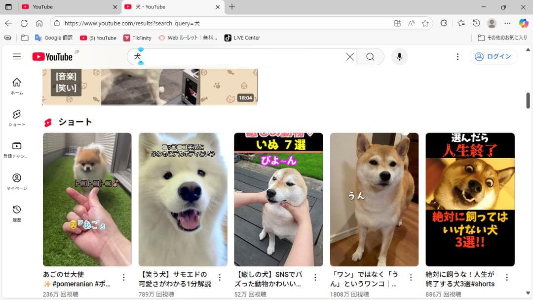Image resolution: width=533 pixels, height=300 pixels.
Task: Click the page vertical scrollbar thumb
Action: click(x=528, y=100)
